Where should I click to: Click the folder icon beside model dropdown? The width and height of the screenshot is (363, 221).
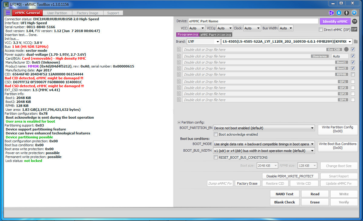coord(356,41)
